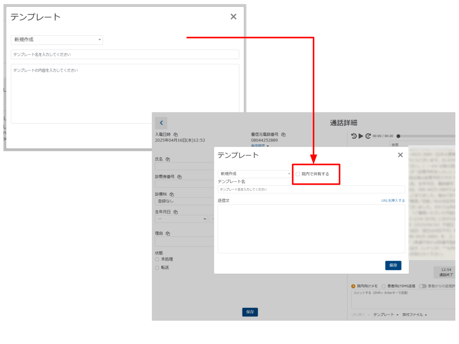Choose the 患者向けSMS送信 radio option
This screenshot has height=344, width=459.
[383, 286]
